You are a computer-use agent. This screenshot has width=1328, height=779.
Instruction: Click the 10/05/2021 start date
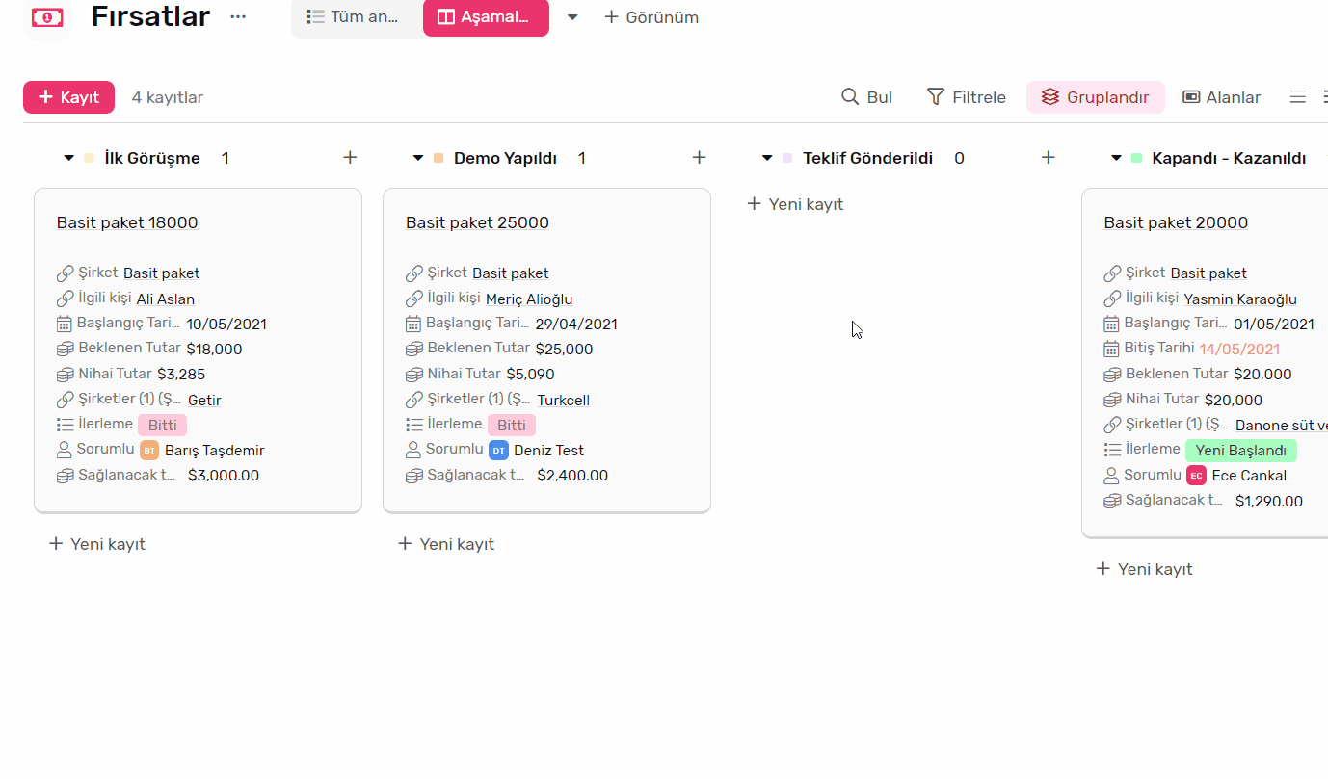click(226, 325)
